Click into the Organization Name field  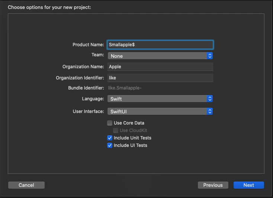[x=160, y=67]
